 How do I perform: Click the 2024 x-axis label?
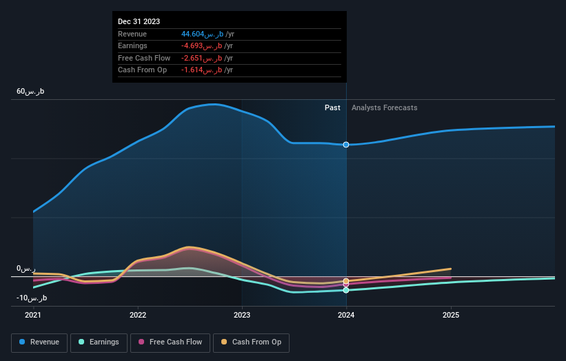click(x=346, y=316)
